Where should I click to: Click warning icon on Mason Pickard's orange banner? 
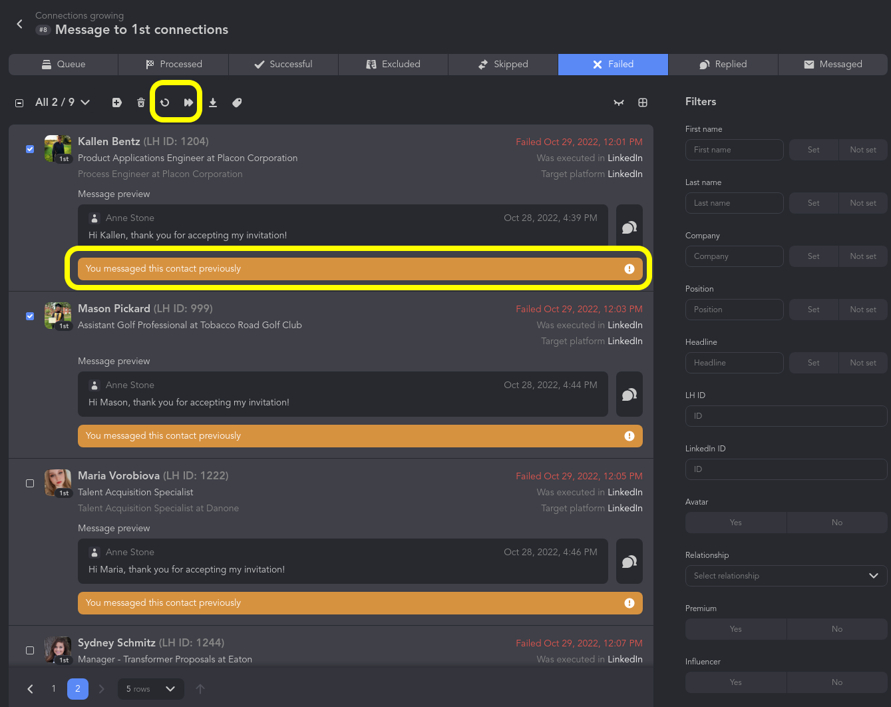pyautogui.click(x=629, y=436)
